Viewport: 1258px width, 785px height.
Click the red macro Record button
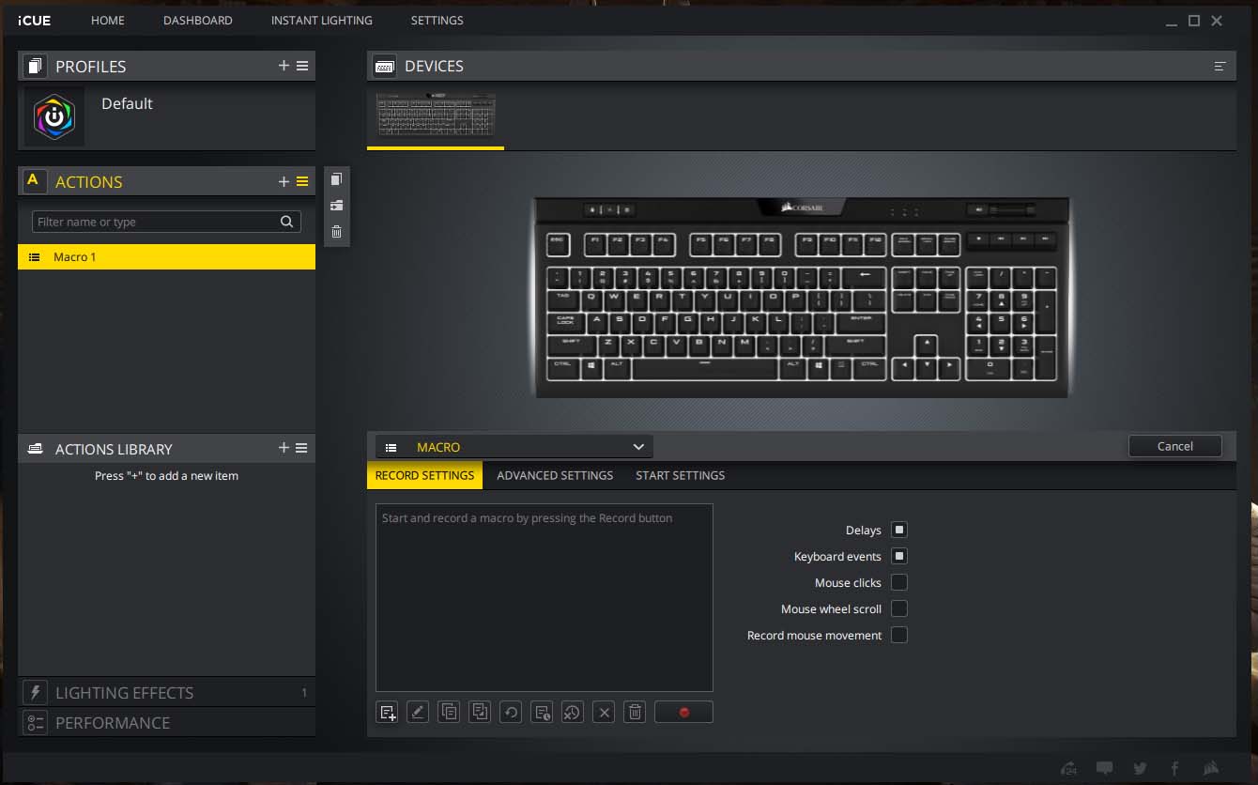tap(683, 713)
